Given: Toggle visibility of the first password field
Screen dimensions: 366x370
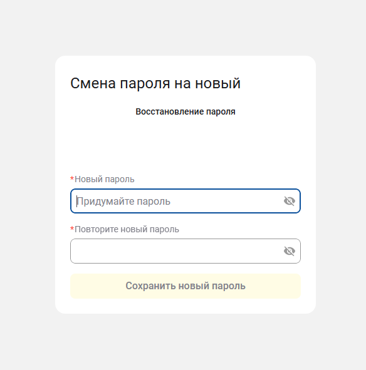Looking at the screenshot, I should pos(289,201).
